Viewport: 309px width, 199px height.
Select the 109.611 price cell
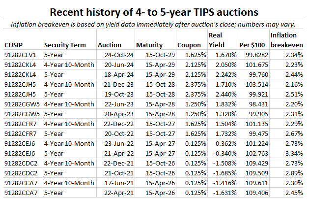pyautogui.click(x=253, y=183)
